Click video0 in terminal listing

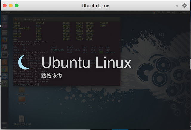pyautogui.click(x=104, y=23)
